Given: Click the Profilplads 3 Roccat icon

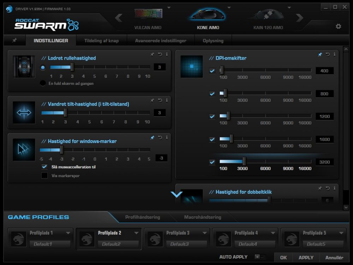Looking at the screenshot, I should pos(155,238).
